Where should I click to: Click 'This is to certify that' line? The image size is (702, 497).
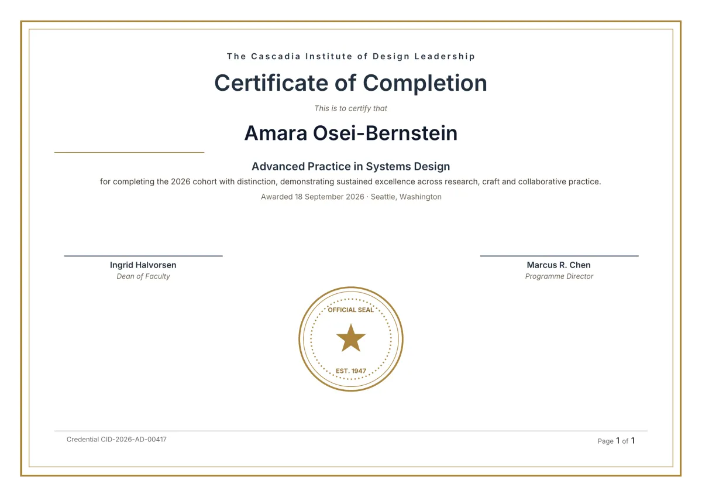click(x=351, y=108)
